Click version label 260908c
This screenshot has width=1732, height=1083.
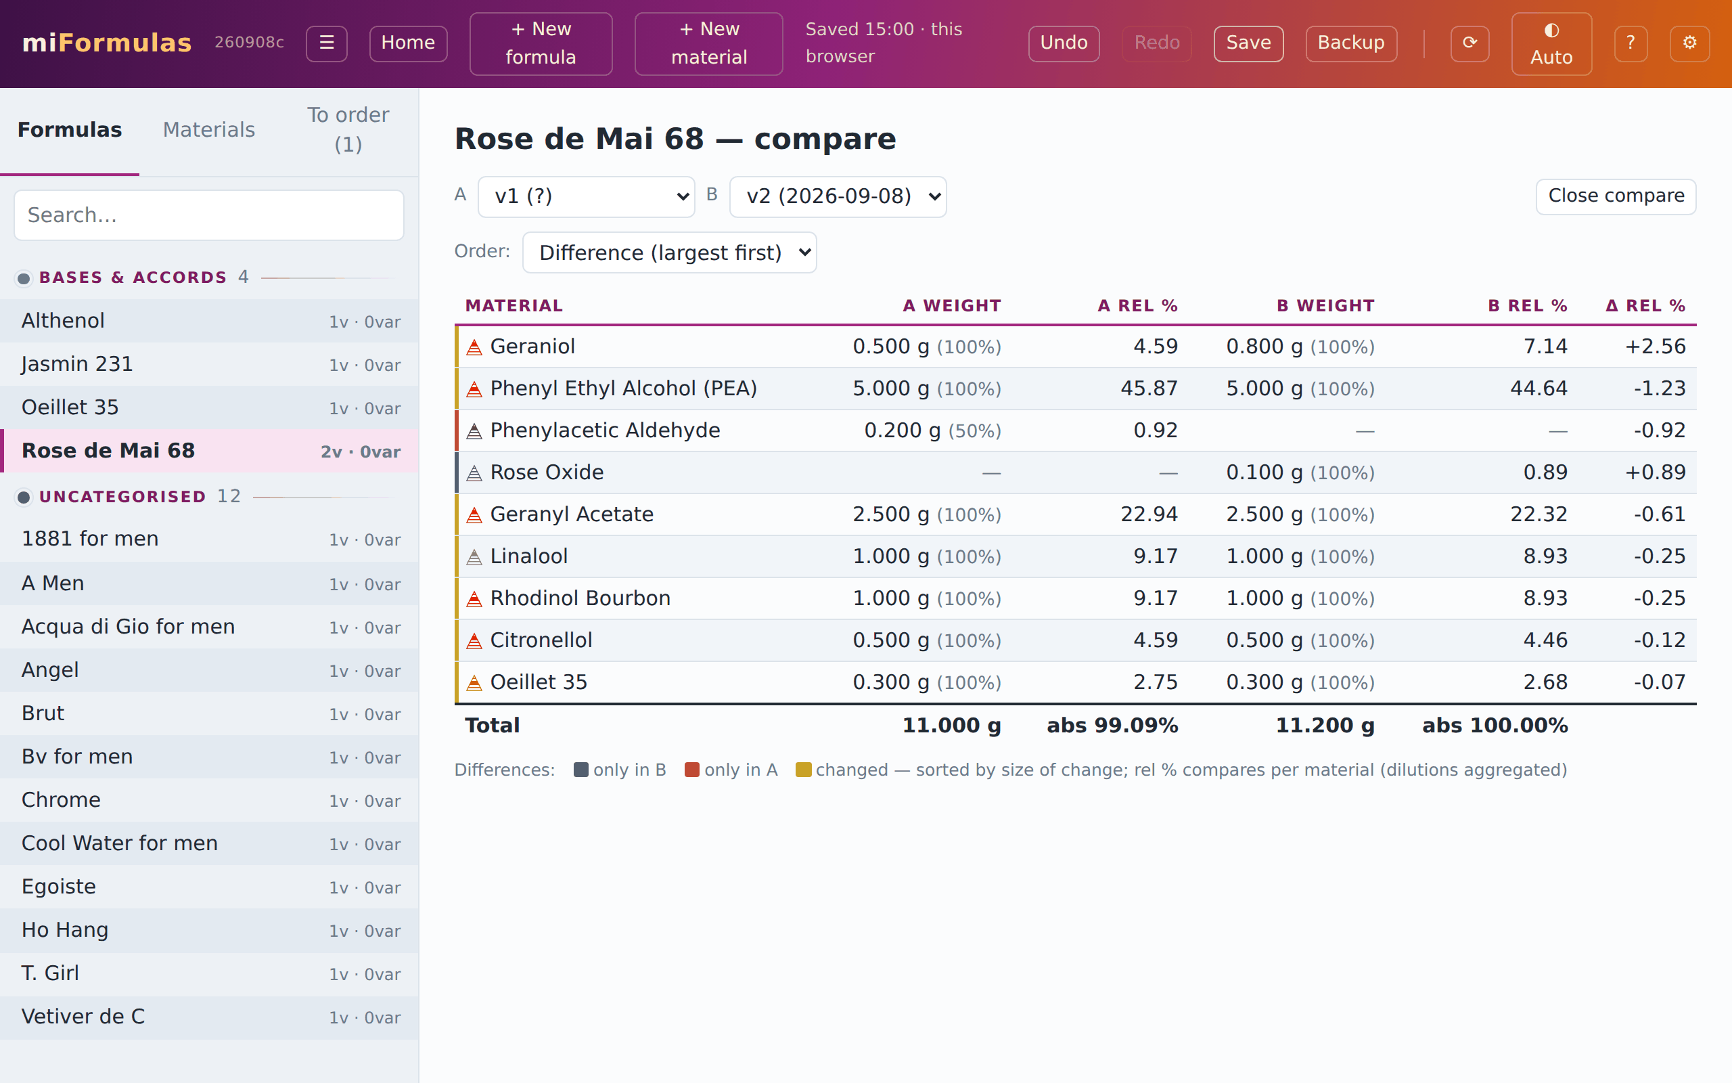tap(249, 43)
